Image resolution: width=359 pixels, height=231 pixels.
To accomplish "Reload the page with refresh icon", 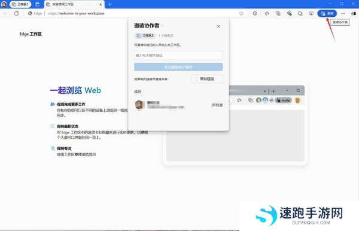I will coord(17,14).
